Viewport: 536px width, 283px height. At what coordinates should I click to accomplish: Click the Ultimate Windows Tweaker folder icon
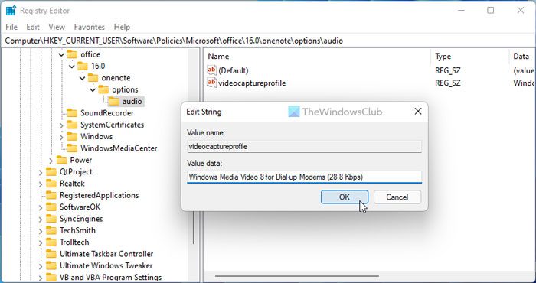51,265
